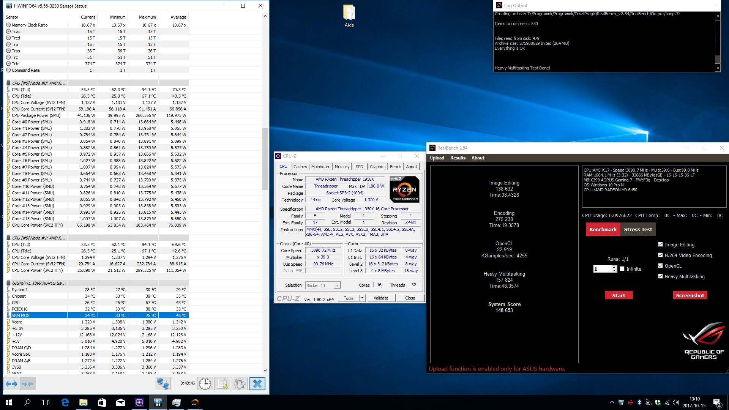Switch to SPD tab in CPU-Z
This screenshot has width=729, height=410.
359,167
